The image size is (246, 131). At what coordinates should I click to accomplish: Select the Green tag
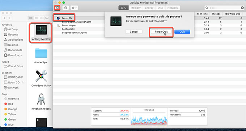point(10,119)
